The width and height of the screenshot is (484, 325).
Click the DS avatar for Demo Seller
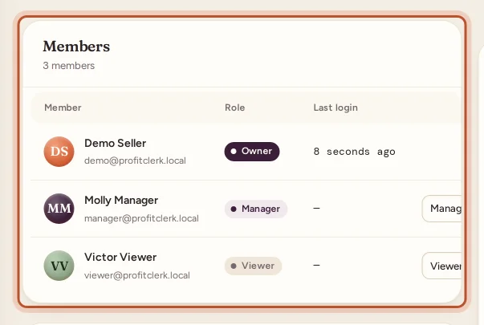coord(59,152)
